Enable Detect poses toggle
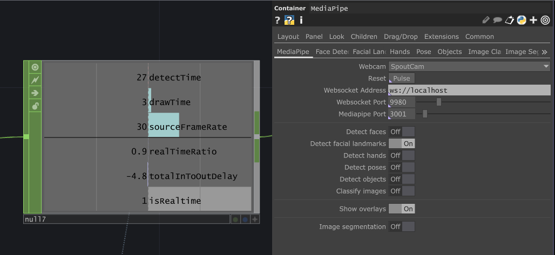This screenshot has height=255, width=555. (x=402, y=167)
